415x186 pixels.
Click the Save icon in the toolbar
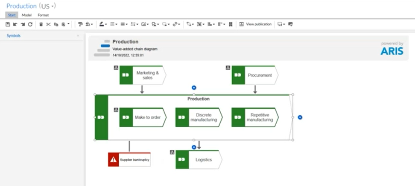pos(9,24)
